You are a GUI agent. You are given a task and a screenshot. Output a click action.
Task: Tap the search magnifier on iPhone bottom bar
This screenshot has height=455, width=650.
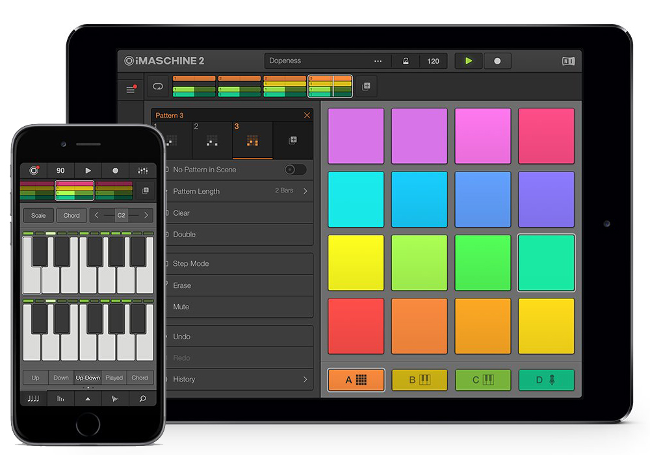pos(142,398)
